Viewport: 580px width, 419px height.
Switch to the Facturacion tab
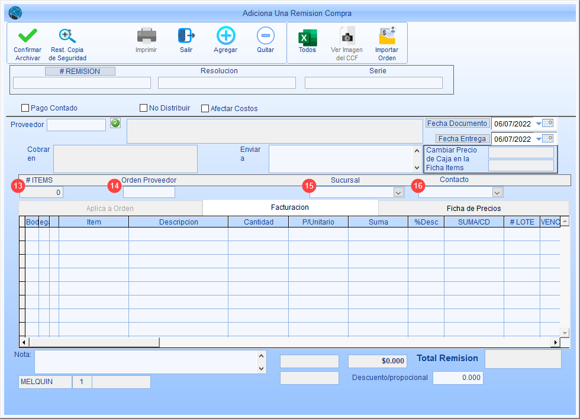coord(290,207)
